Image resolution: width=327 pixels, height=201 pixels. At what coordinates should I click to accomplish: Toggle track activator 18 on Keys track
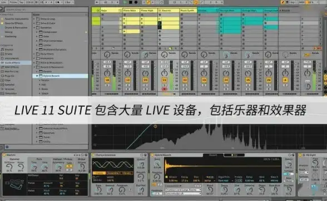point(107,80)
